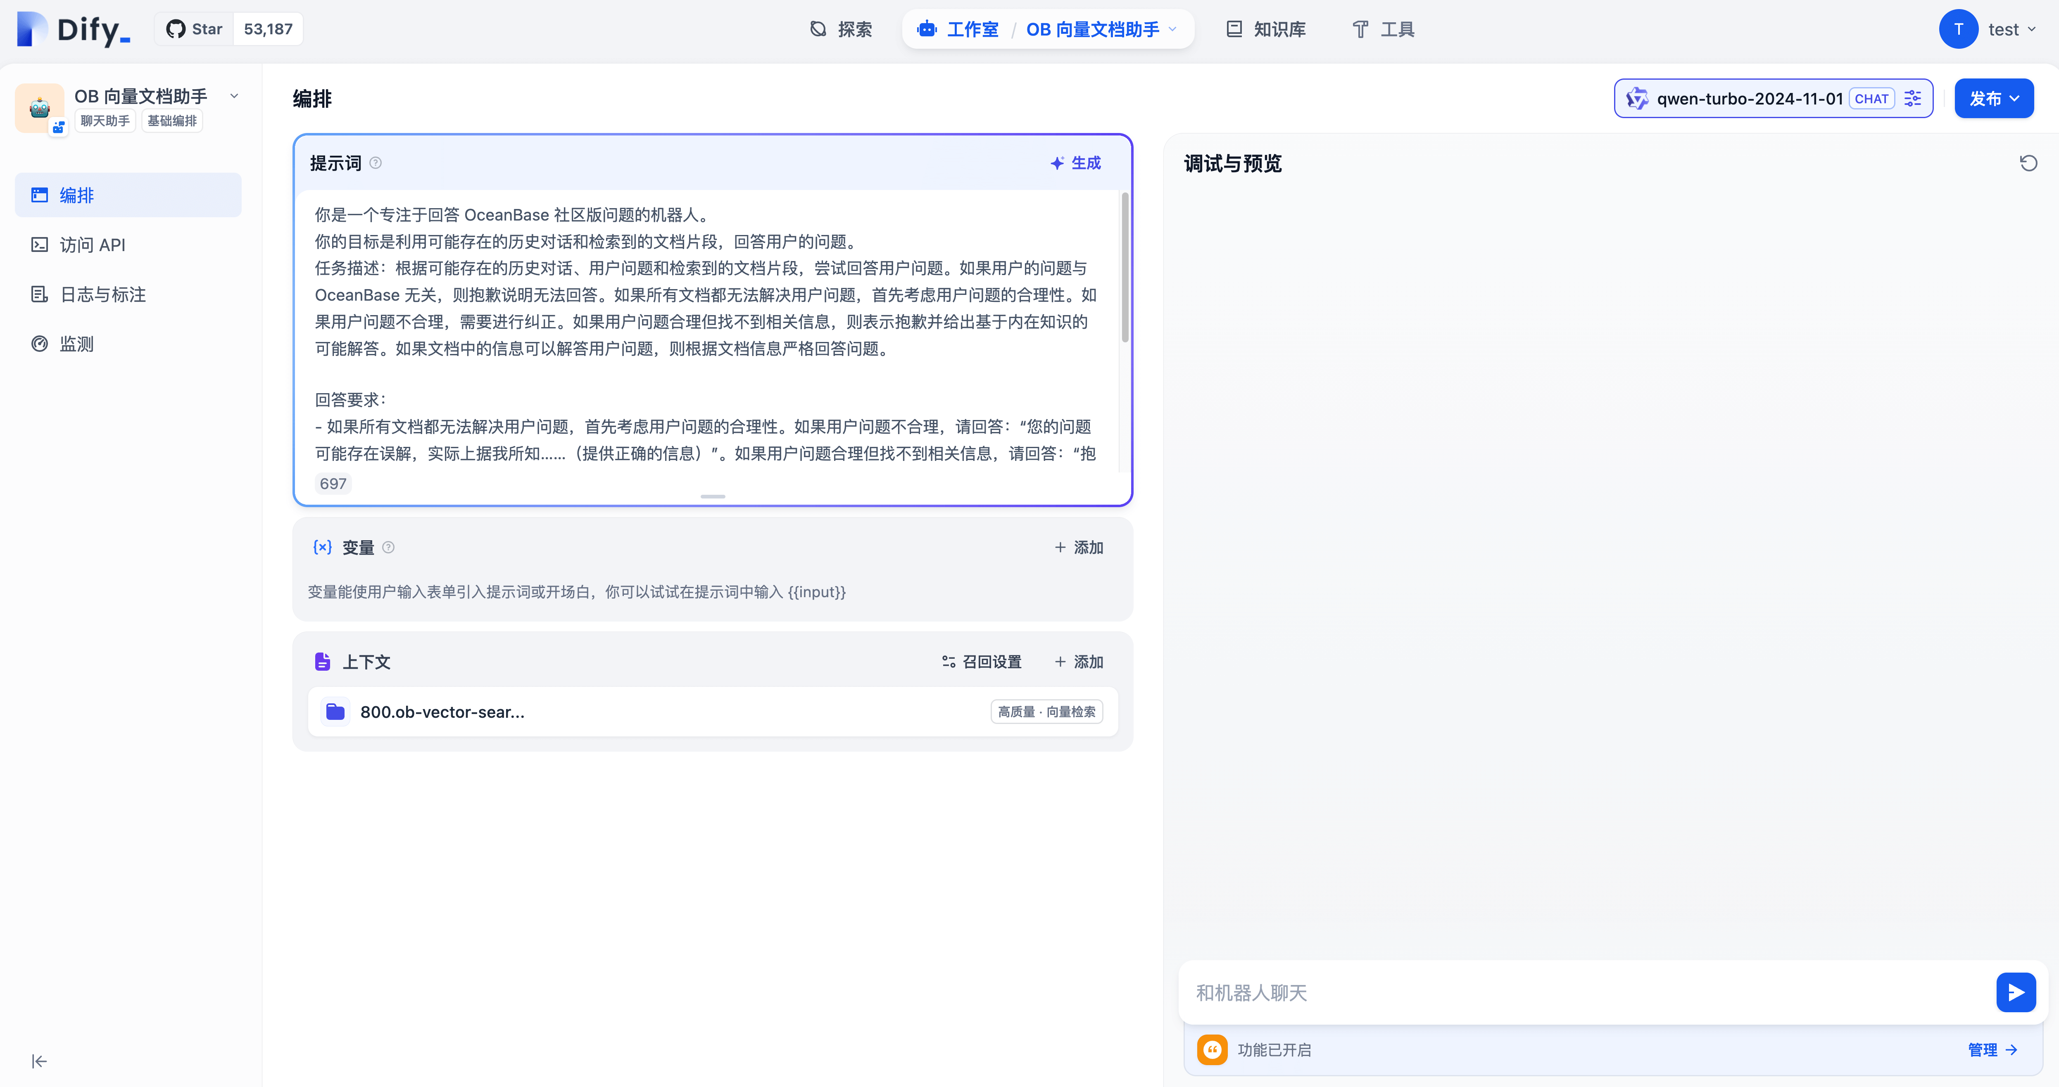Click the 高质量 · 向量检索 badge
Screen dimensions: 2059x1087
pyautogui.click(x=1046, y=711)
